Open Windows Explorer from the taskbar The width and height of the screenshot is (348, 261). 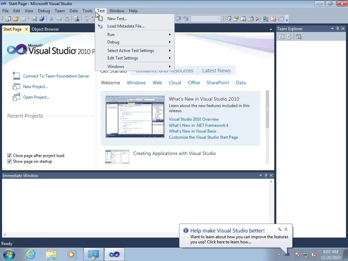point(51,254)
